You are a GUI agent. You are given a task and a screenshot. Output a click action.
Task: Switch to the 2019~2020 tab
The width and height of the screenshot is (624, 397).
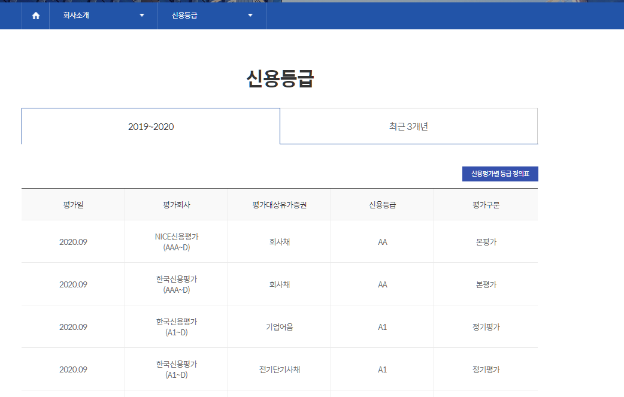(x=151, y=126)
